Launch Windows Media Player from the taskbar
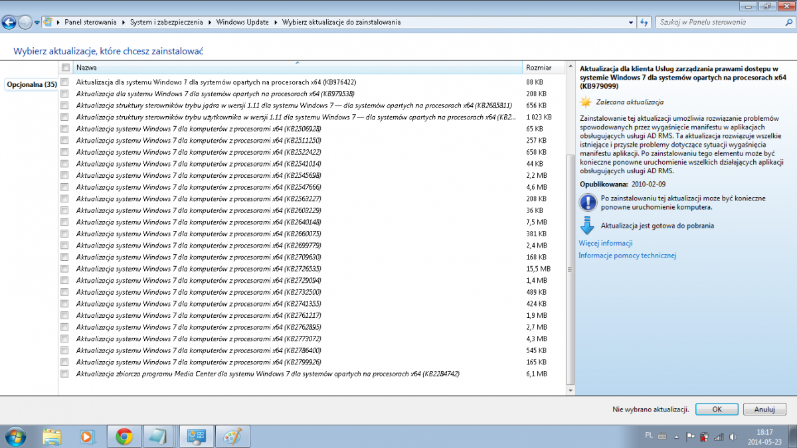 [x=88, y=436]
